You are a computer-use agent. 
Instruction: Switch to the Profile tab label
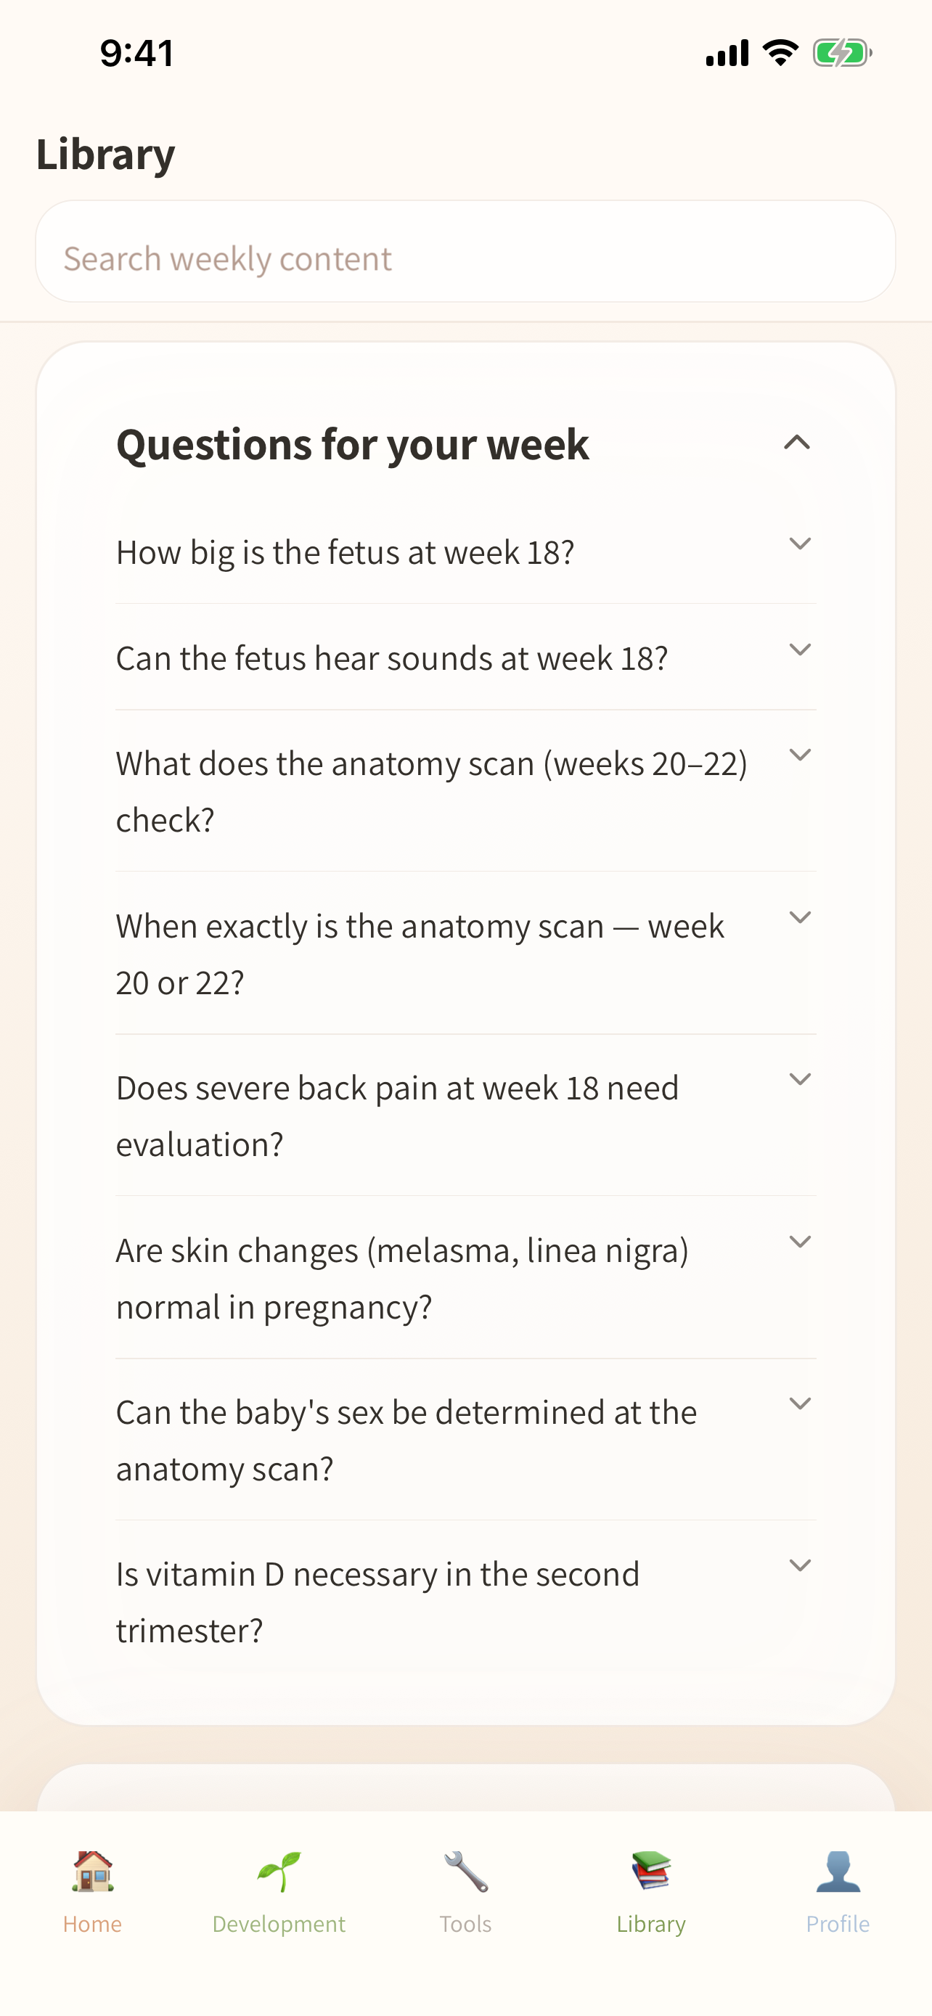coord(838,1924)
